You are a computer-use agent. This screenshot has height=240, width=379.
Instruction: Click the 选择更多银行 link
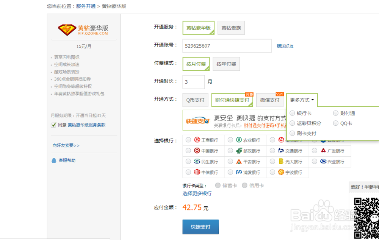[x=197, y=193]
